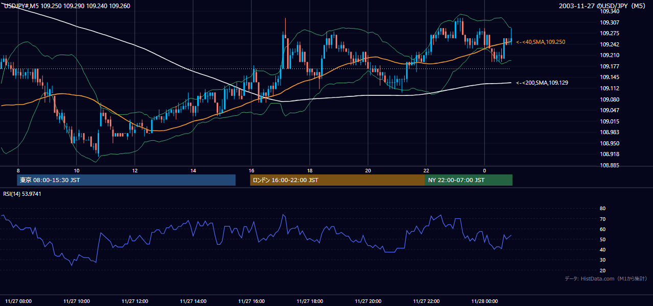The width and height of the screenshot is (653, 306).
Task: Click the 109.210 price axis label
Action: click(x=610, y=55)
